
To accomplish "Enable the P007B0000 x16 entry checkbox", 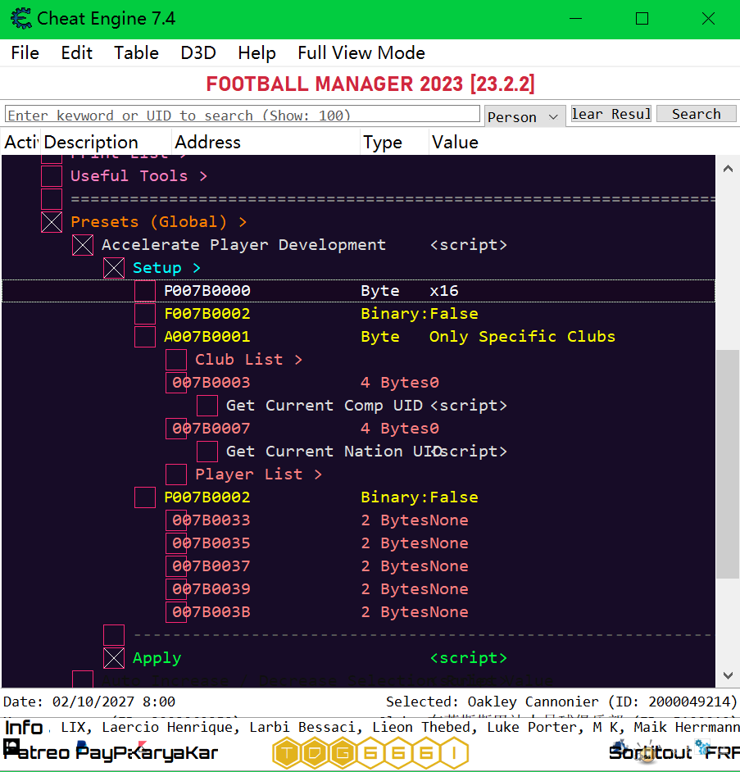I will coord(145,291).
